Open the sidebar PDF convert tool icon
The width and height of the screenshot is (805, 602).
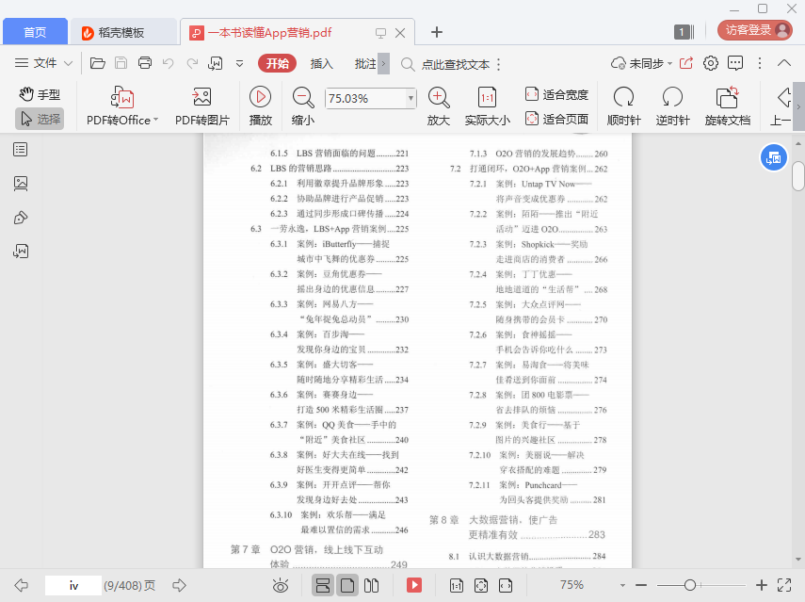pyautogui.click(x=21, y=252)
